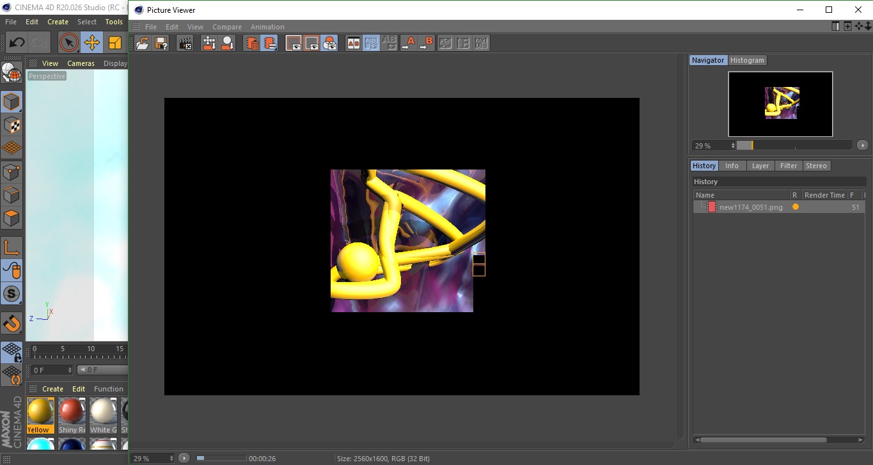Screen dimensions: 873x465
Task: Click the render progress bar at bottom
Action: click(221, 458)
